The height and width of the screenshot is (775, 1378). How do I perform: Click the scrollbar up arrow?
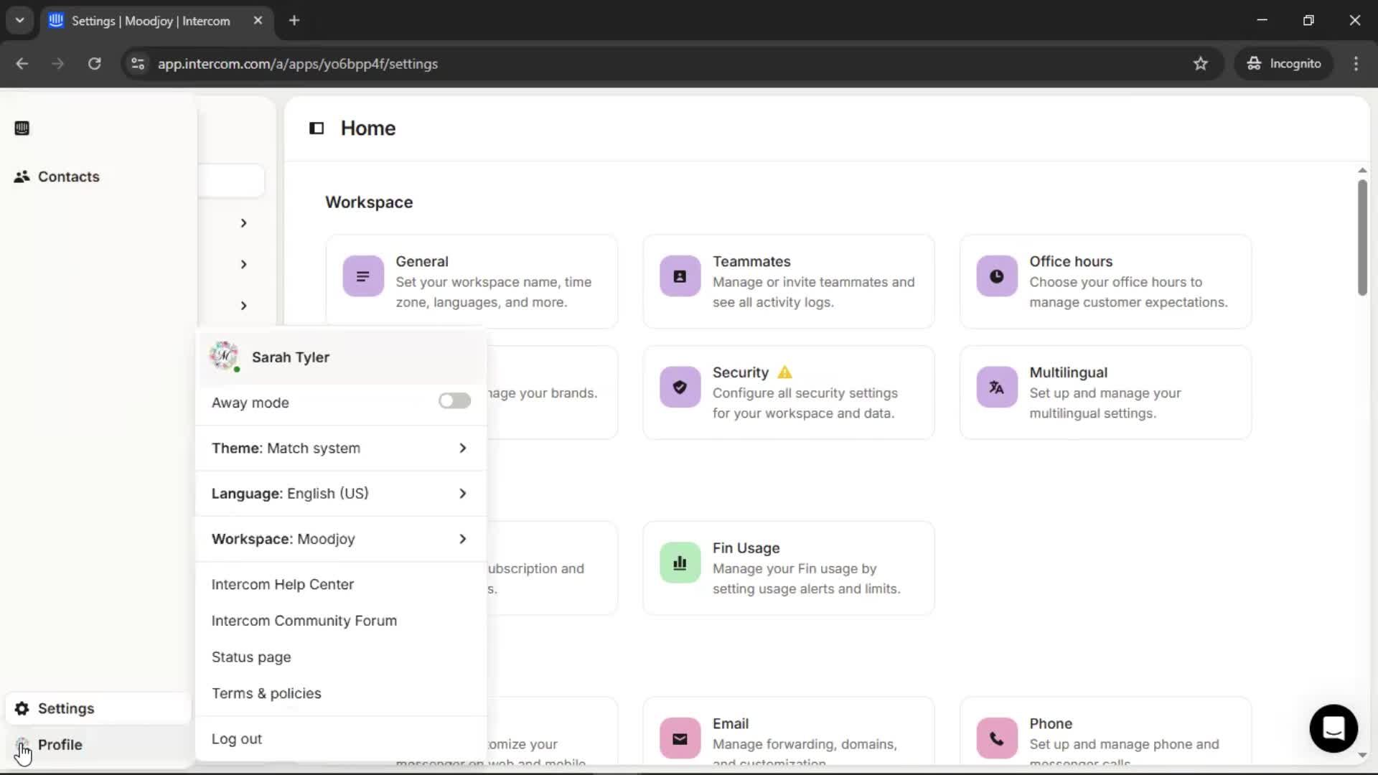click(1362, 171)
